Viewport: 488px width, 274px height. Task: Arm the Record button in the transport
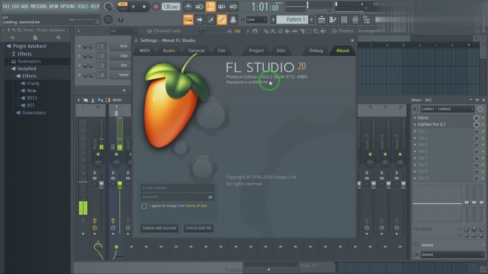[156, 6]
